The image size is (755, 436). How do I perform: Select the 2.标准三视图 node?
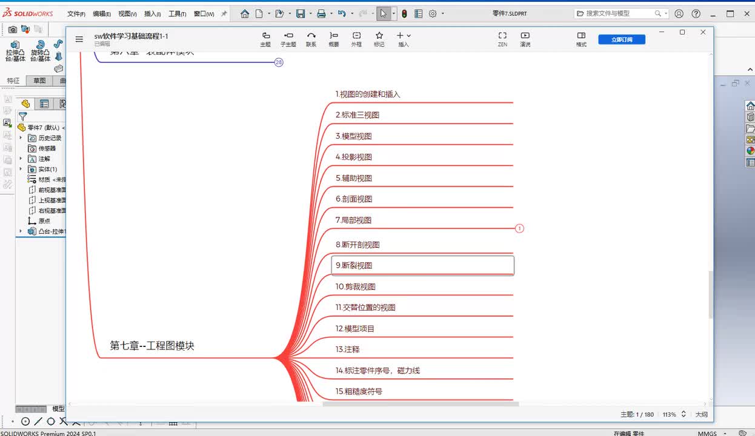[358, 115]
